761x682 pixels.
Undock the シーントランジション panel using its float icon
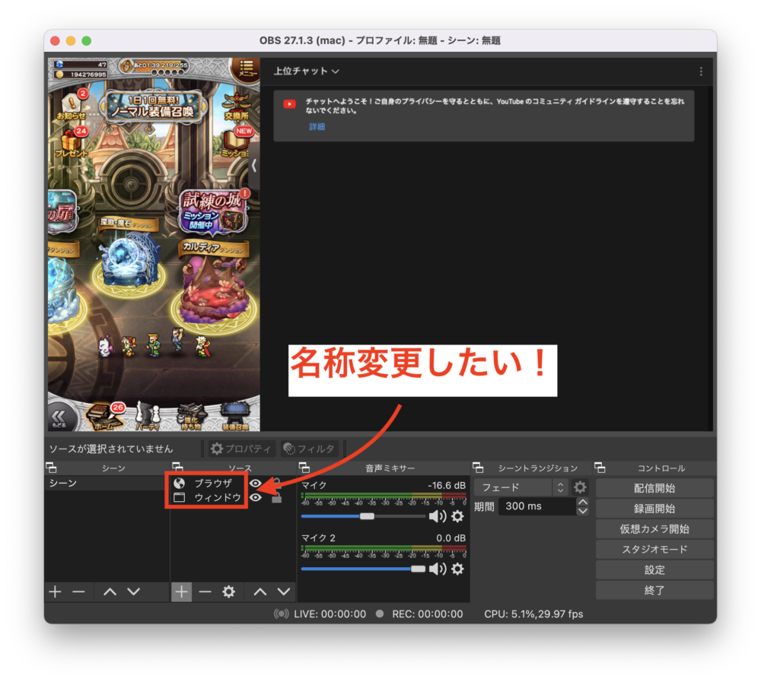[x=478, y=468]
